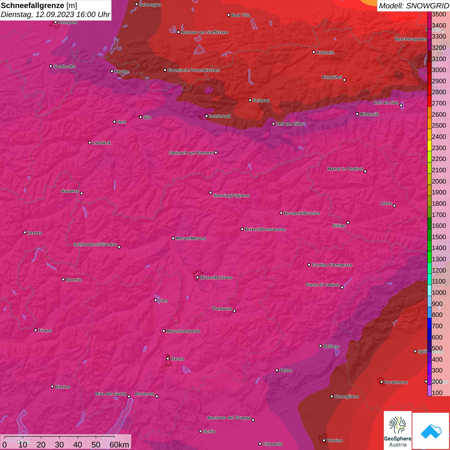
Task: Click the 'Schongau' label
Action: click(150, 4)
